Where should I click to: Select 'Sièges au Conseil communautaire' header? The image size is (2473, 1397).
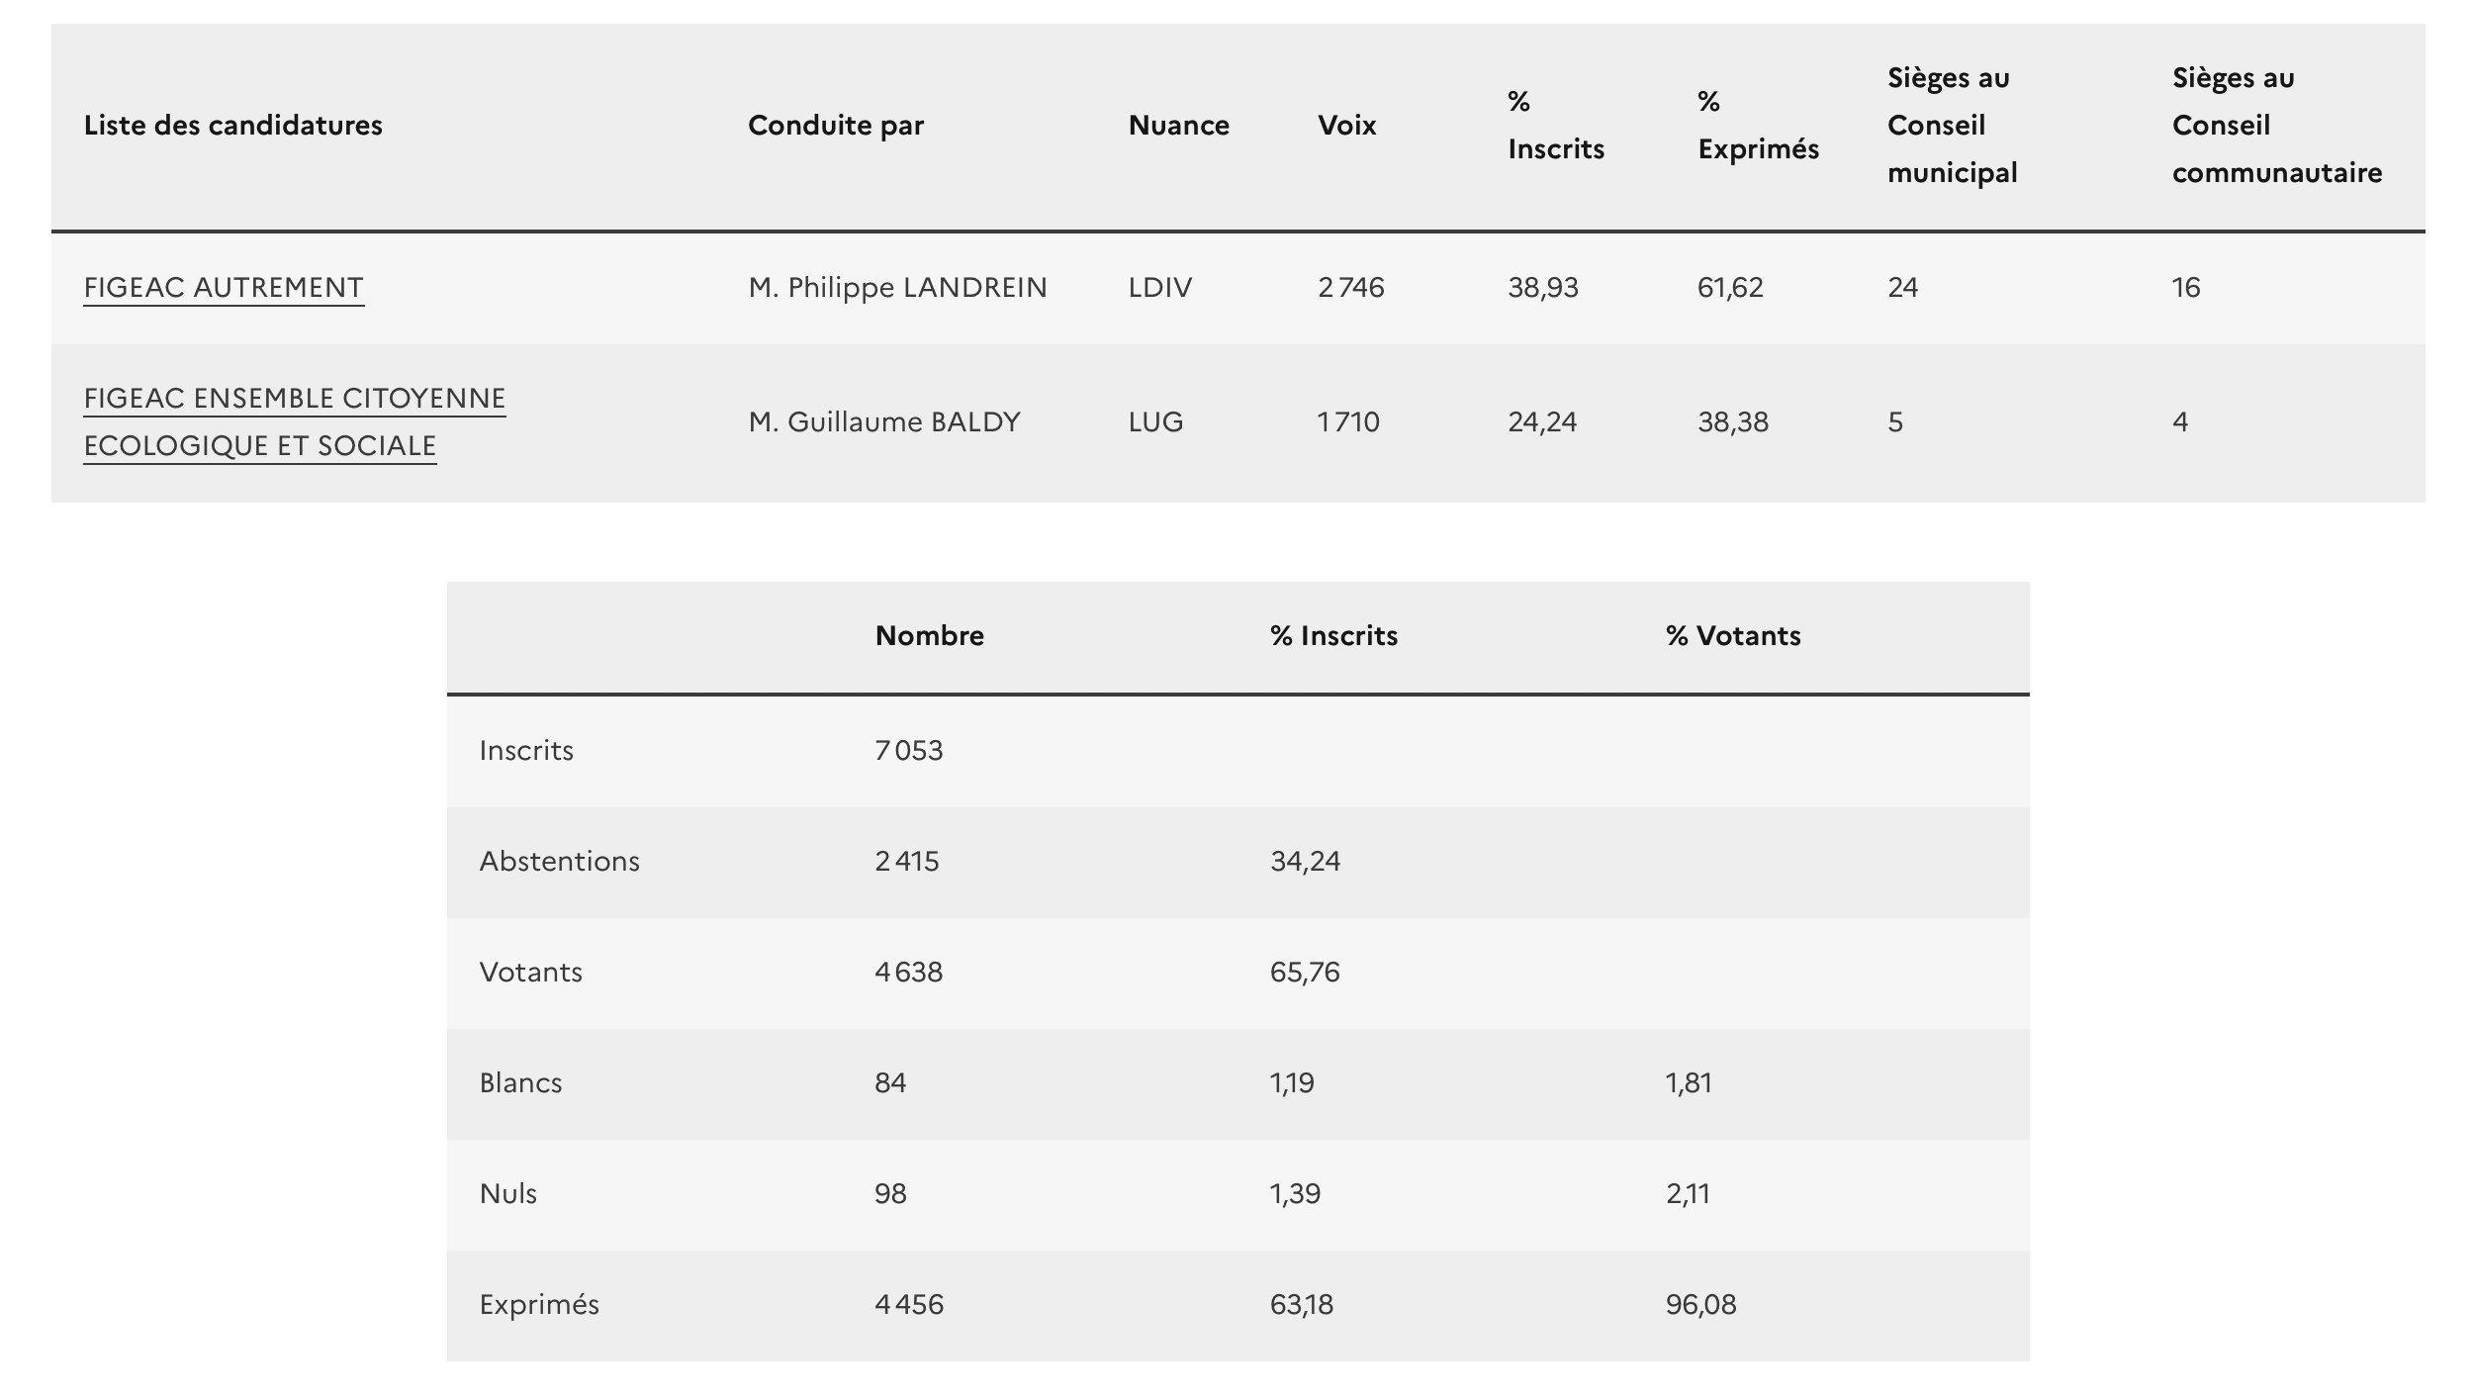click(x=2276, y=126)
